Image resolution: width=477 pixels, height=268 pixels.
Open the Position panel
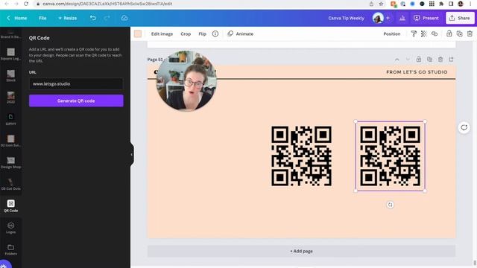point(392,33)
